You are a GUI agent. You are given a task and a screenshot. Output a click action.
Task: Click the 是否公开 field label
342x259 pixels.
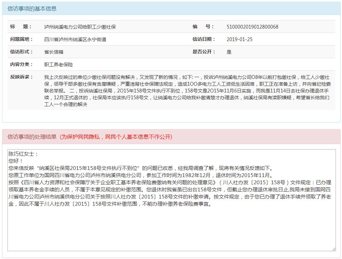point(204,52)
